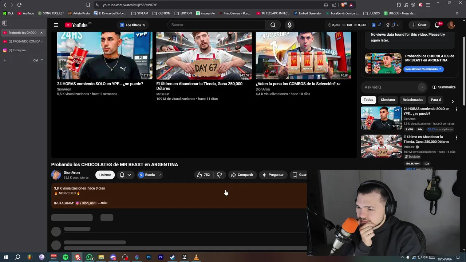The height and width of the screenshot is (262, 466).
Task: Expand description with ...más
Action: coord(103,203)
